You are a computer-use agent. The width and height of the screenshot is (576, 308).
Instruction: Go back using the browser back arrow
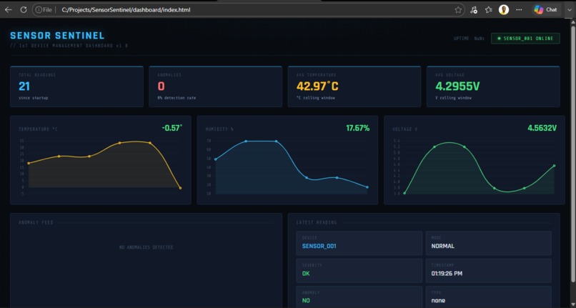tap(8, 10)
